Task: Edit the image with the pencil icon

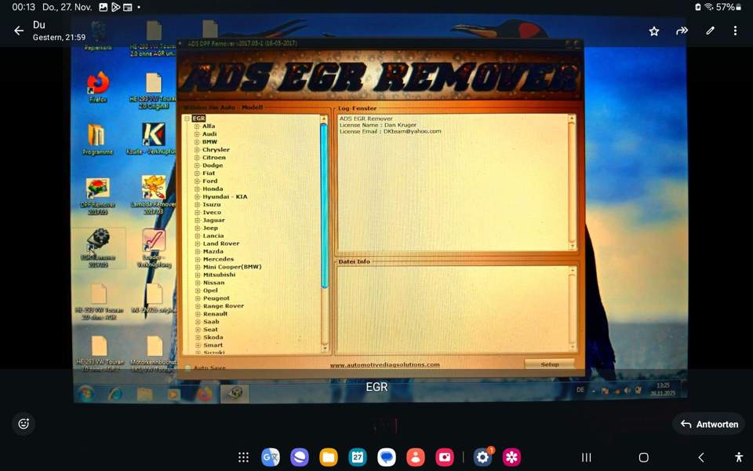Action: pos(710,31)
